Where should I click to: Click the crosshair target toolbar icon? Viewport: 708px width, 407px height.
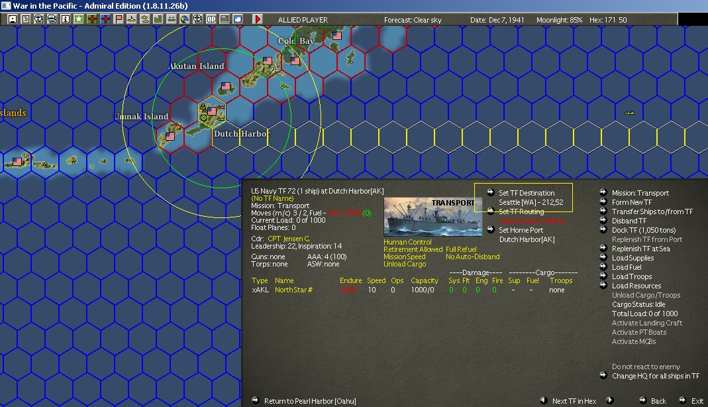(x=198, y=19)
